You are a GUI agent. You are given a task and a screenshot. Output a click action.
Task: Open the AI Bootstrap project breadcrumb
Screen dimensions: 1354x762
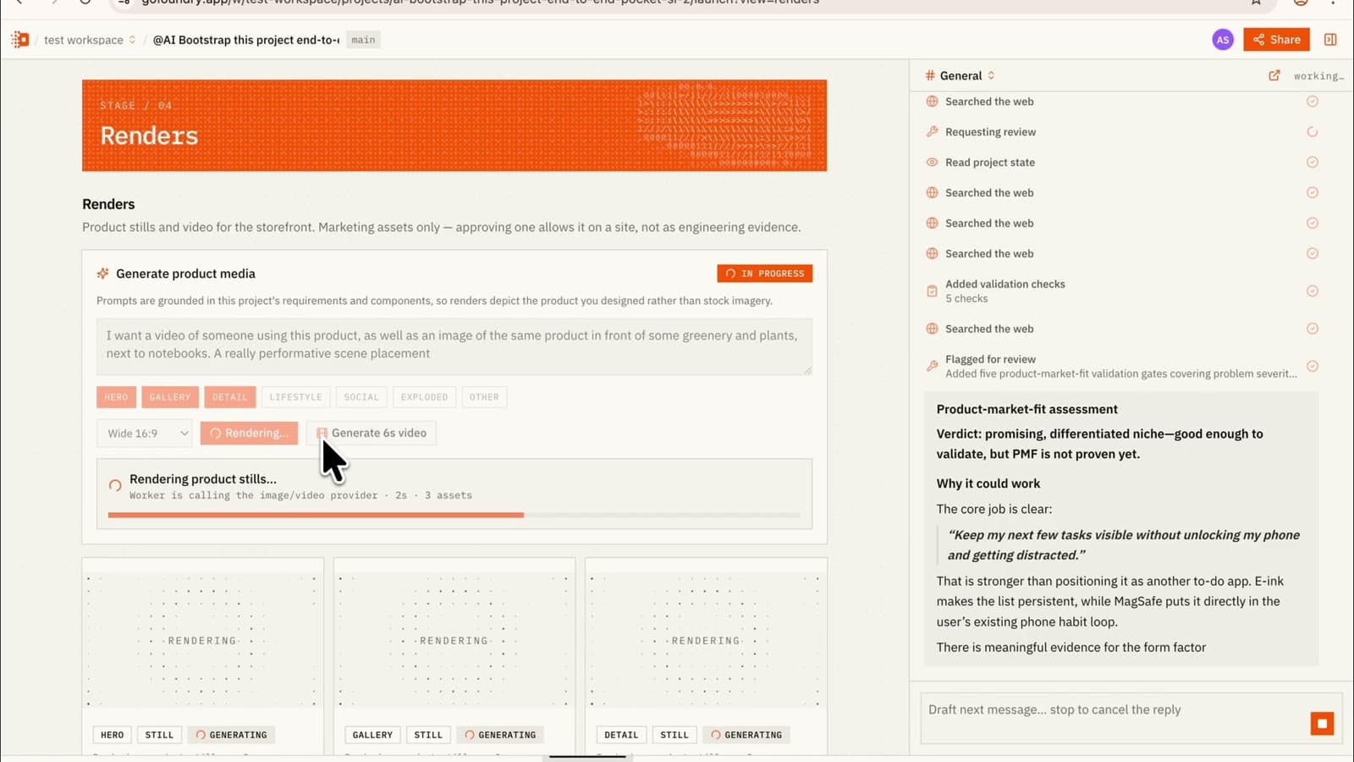245,40
